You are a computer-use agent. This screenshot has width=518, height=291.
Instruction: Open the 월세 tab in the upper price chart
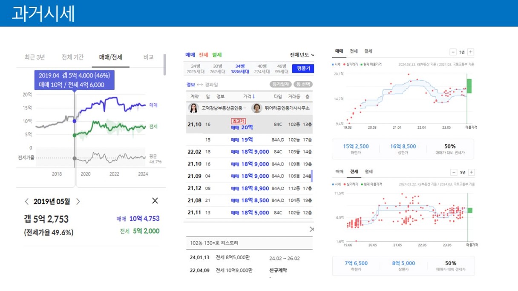click(368, 51)
